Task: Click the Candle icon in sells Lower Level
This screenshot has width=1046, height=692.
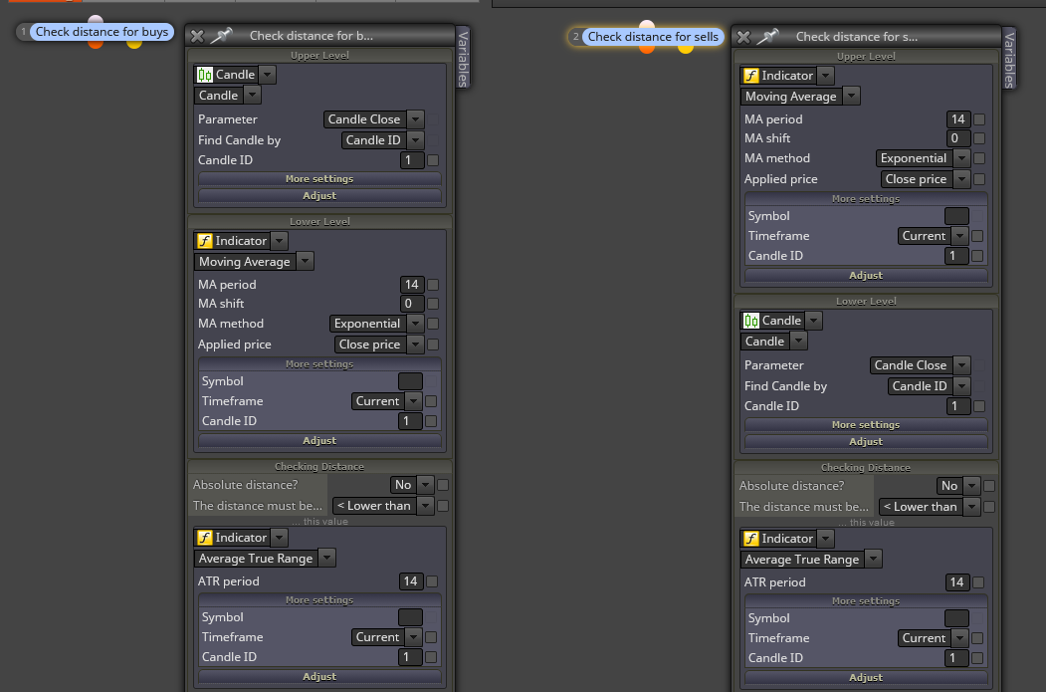Action: pyautogui.click(x=751, y=321)
